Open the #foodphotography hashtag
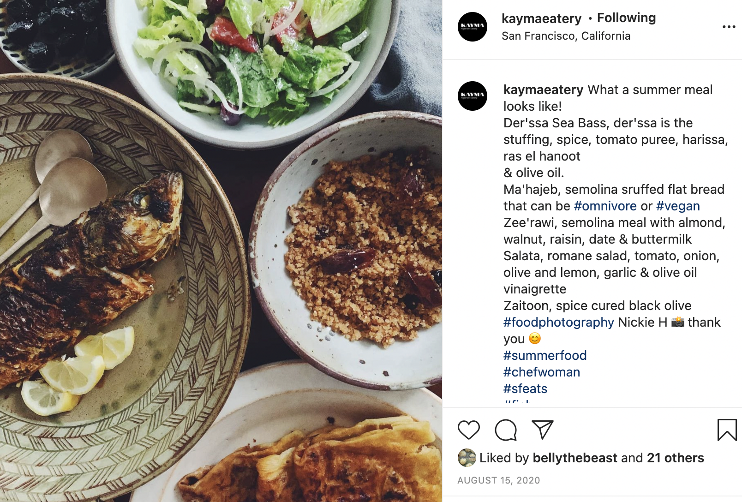 click(x=558, y=322)
